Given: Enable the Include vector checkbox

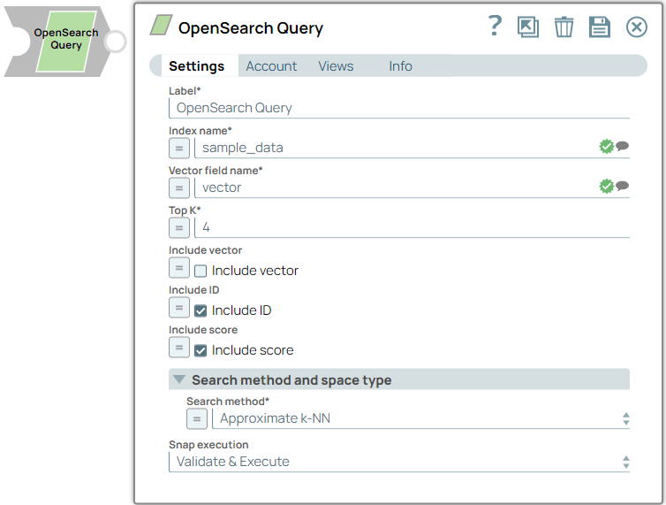Looking at the screenshot, I should pyautogui.click(x=200, y=271).
